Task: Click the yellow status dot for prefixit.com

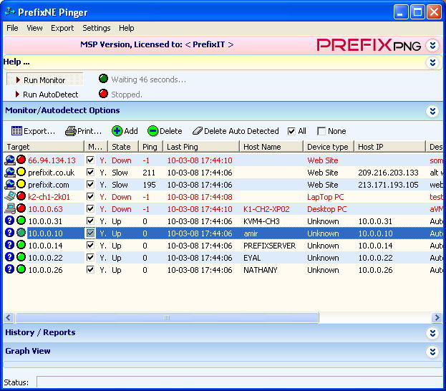Action: pyautogui.click(x=21, y=184)
